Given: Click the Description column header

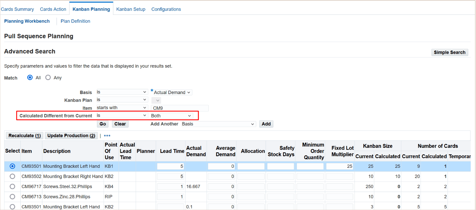Looking at the screenshot, I should tap(57, 151).
